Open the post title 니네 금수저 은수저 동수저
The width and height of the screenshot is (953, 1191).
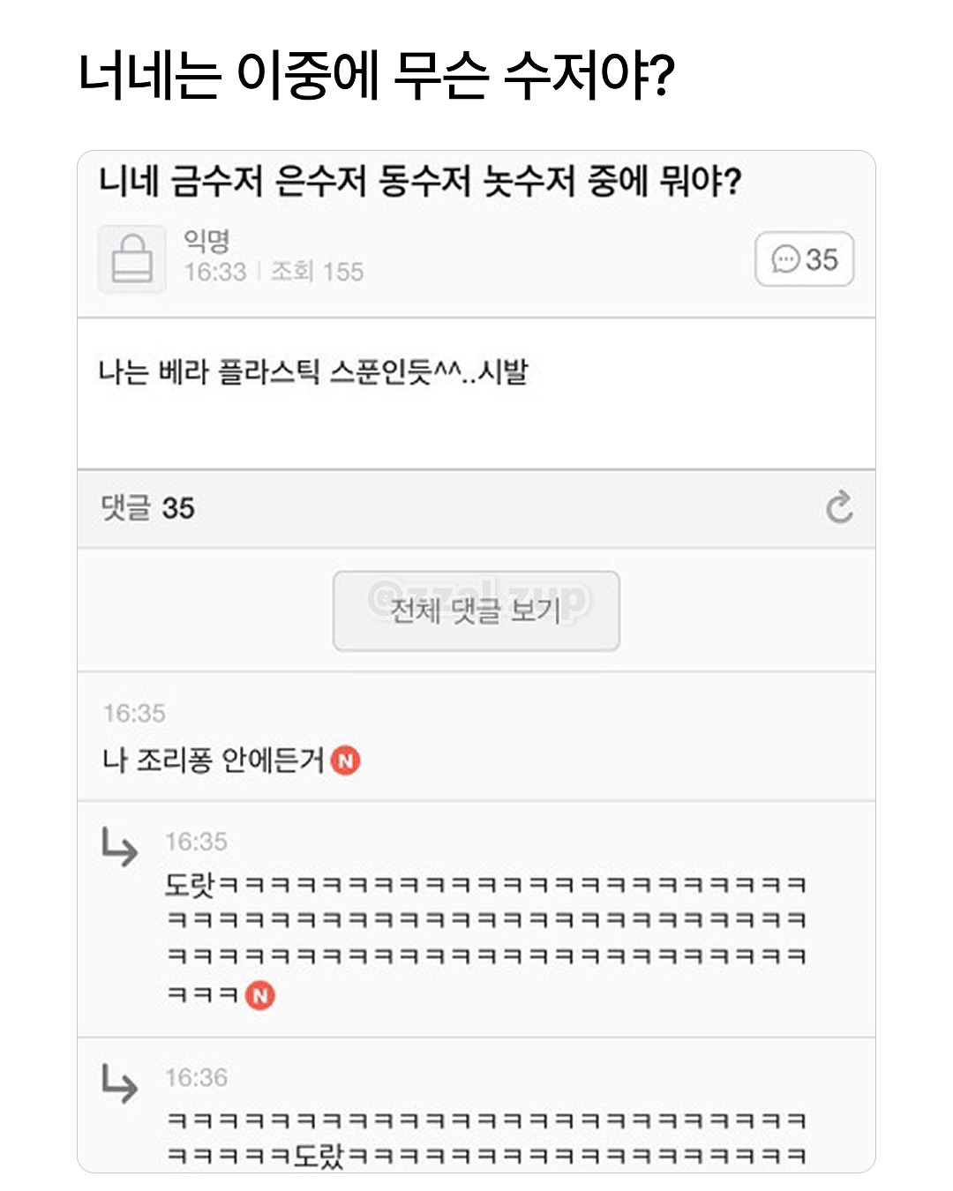424,179
